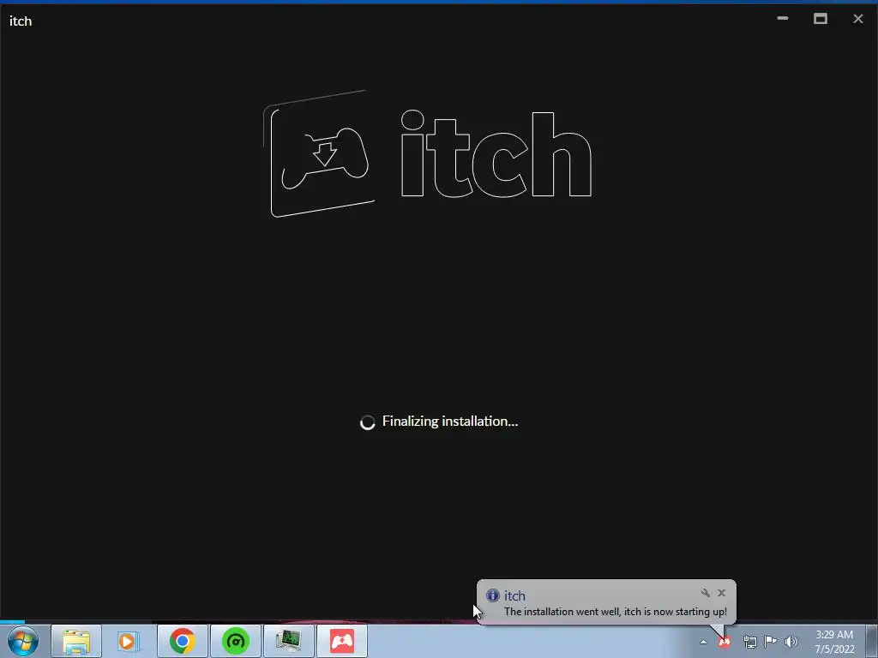Maximize the itch installer window
Viewport: 878px width, 658px height.
(821, 19)
